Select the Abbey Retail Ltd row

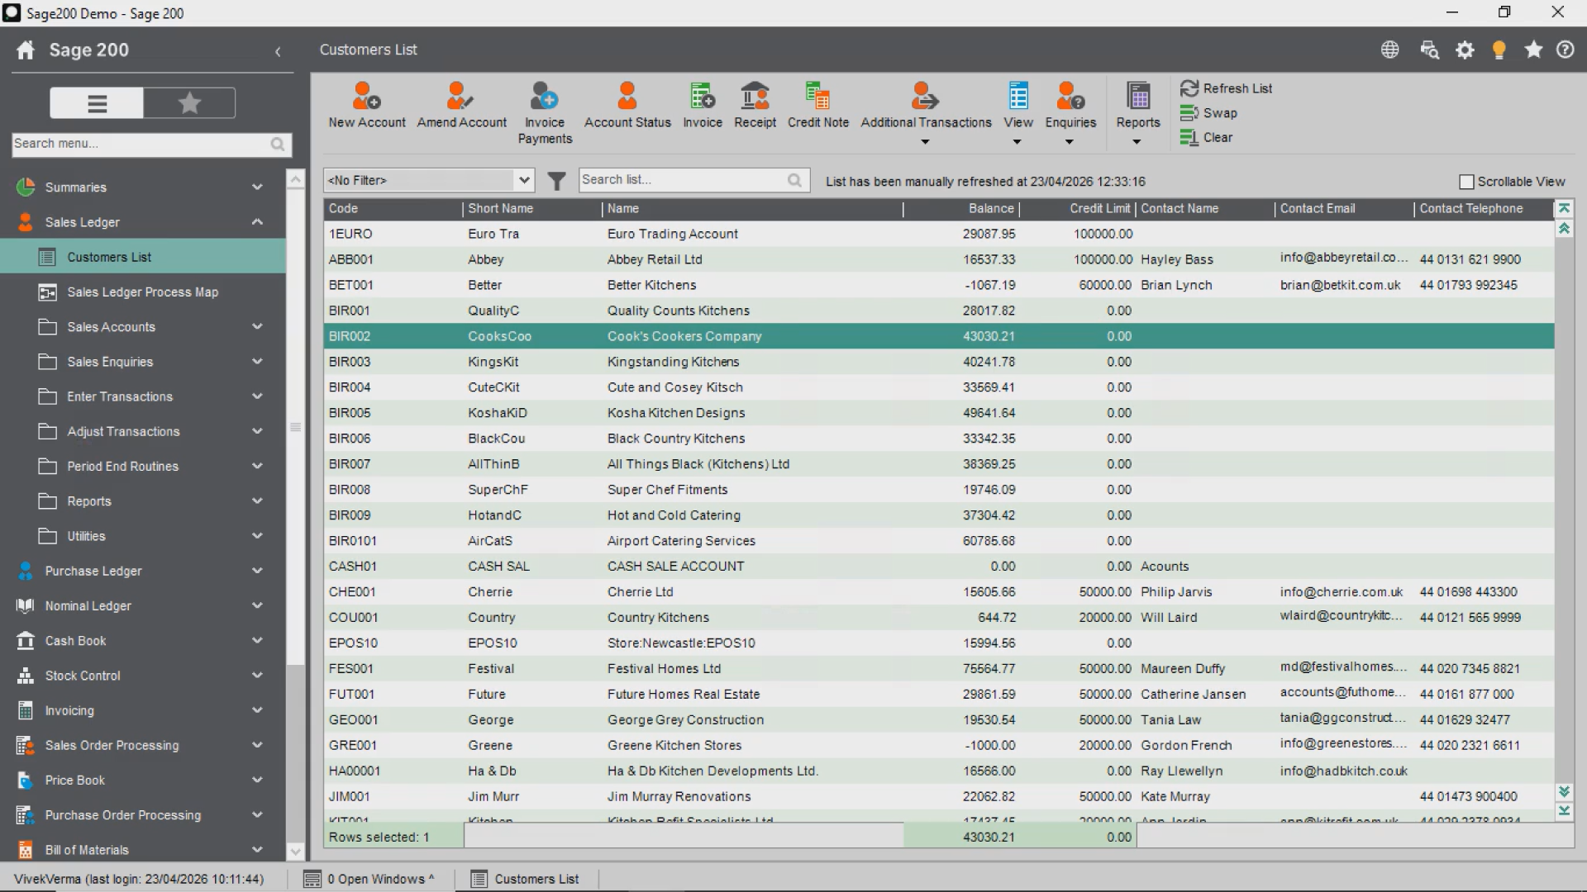tap(939, 259)
